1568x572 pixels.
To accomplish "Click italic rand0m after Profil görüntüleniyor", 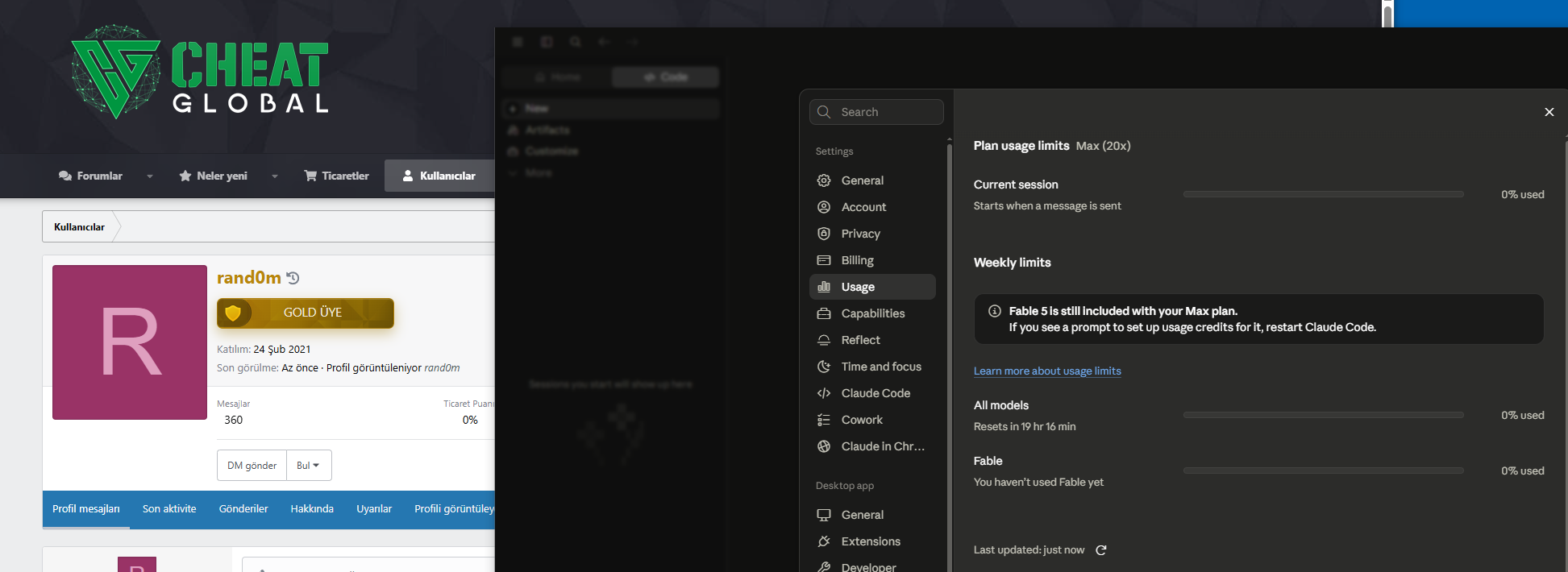I will point(443,367).
